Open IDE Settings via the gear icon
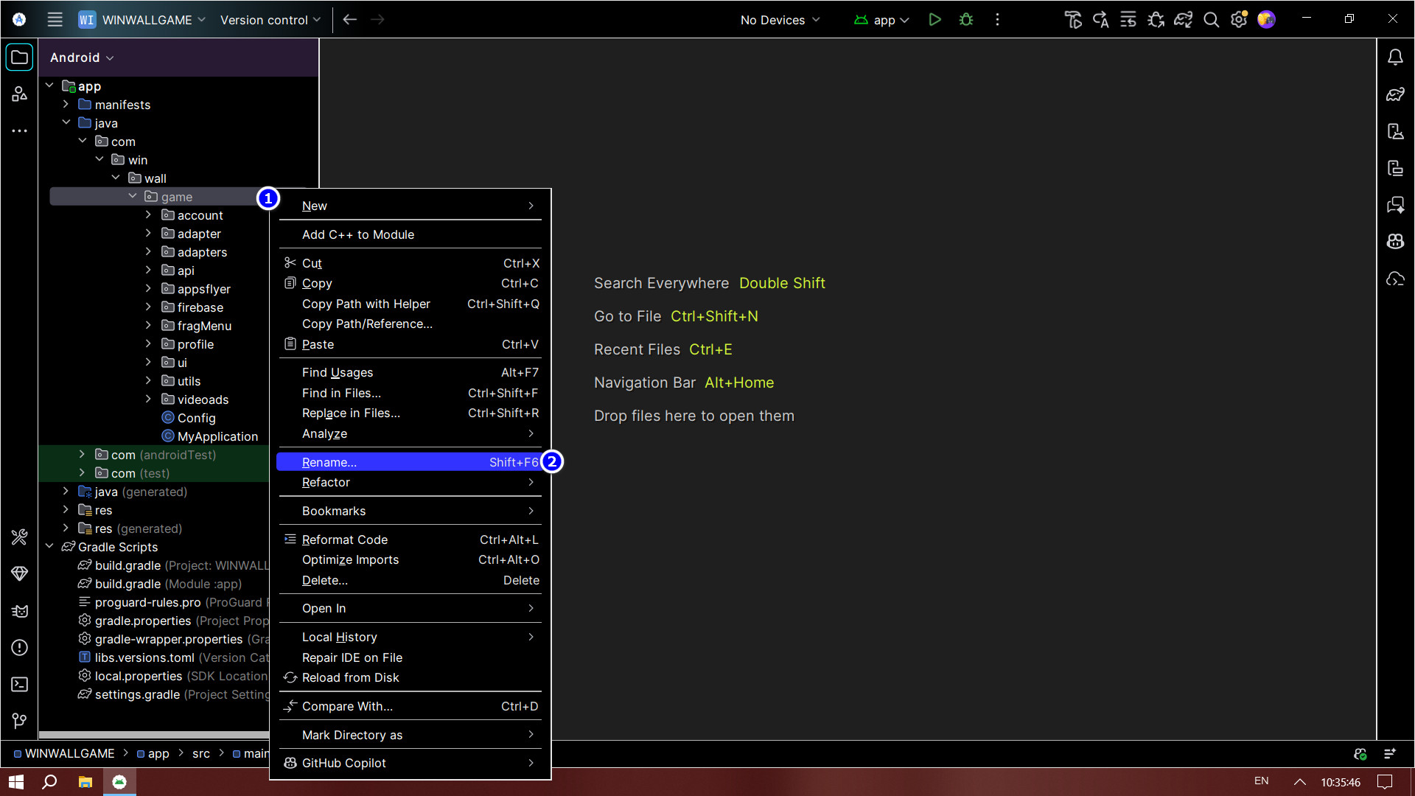Screen dimensions: 1415x796 point(1239,20)
